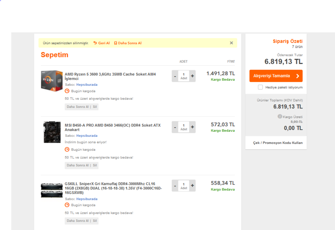Screen dimensions: 335x230
Task: Open GSKILL SniperX RAM thumbnail
Action: 52,190
